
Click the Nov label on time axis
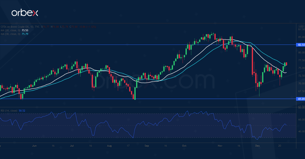[220, 146]
